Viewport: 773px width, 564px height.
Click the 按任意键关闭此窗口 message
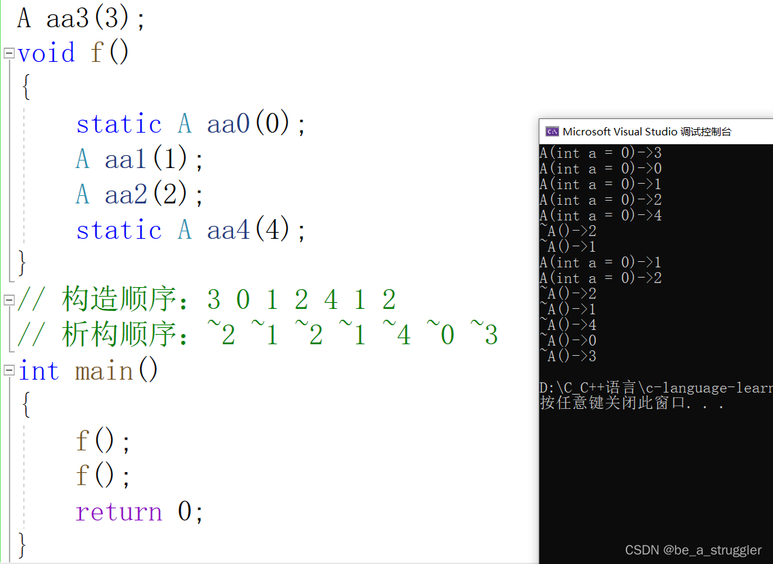click(x=632, y=403)
